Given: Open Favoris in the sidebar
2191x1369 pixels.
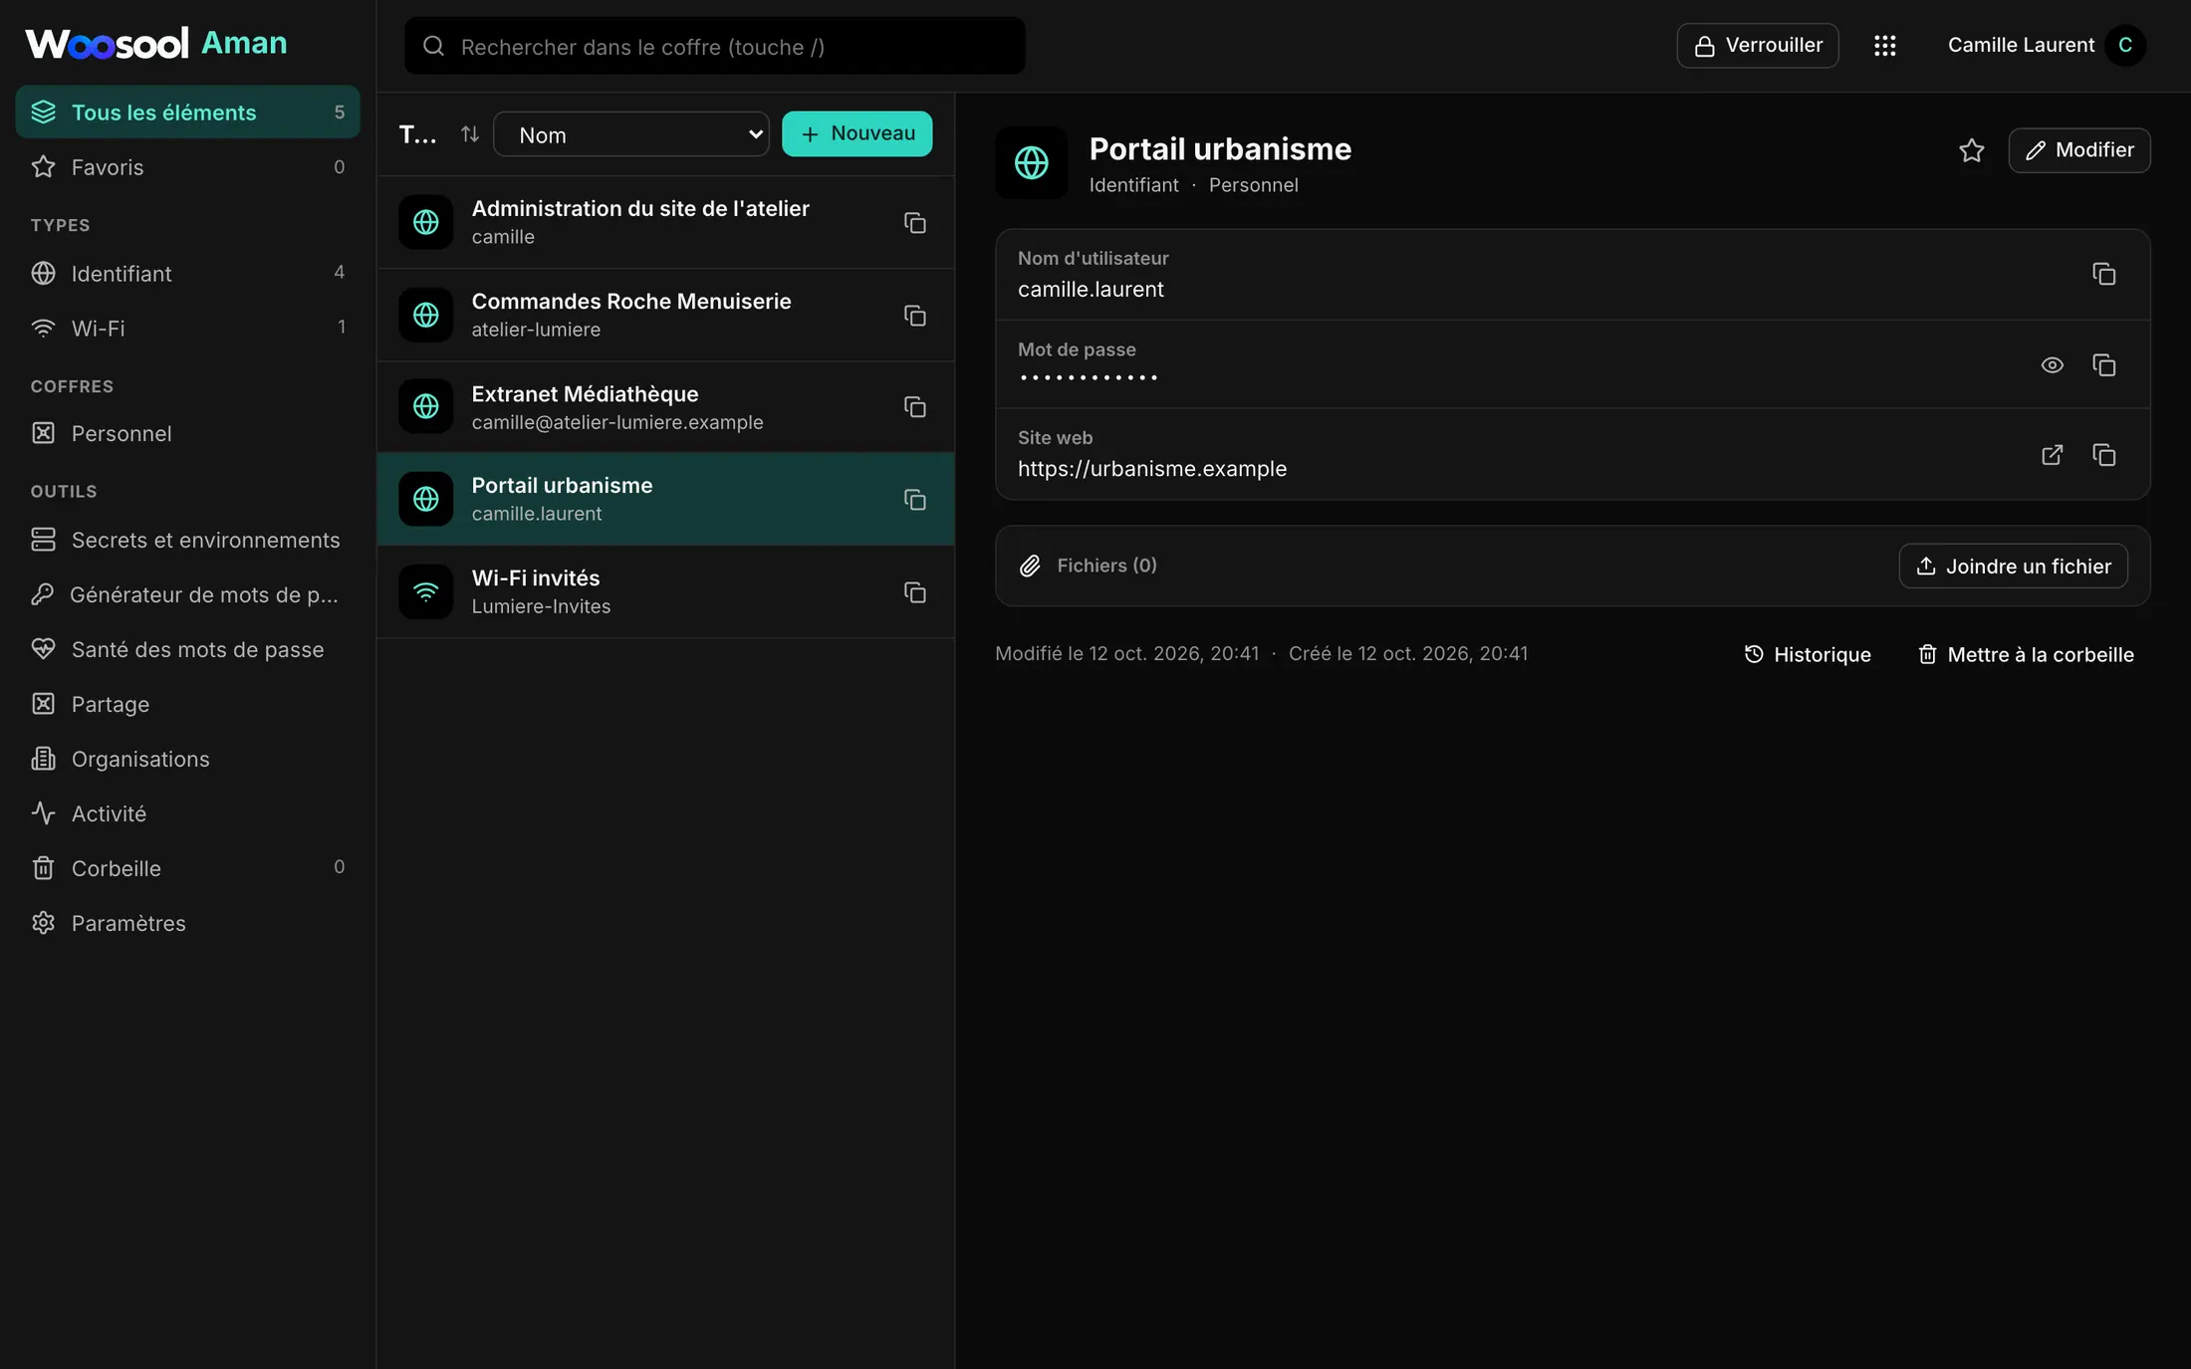Looking at the screenshot, I should coord(187,166).
